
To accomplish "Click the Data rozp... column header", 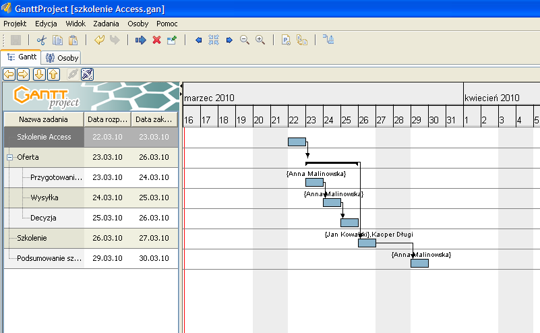I will 107,119.
